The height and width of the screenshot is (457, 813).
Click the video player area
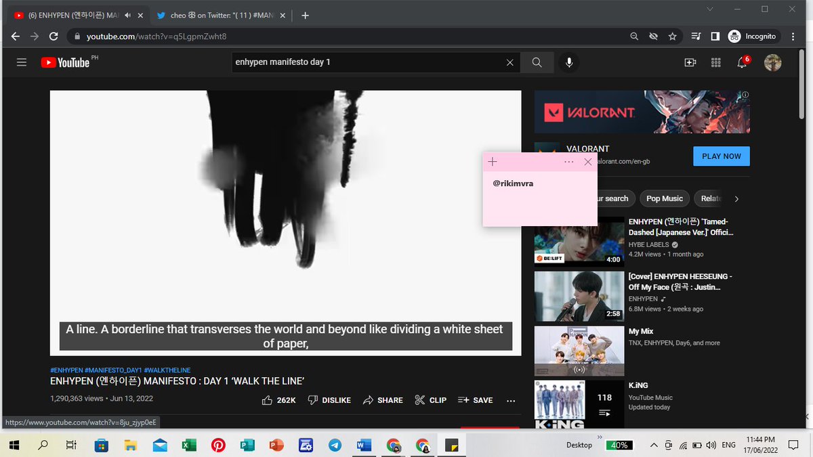point(285,223)
